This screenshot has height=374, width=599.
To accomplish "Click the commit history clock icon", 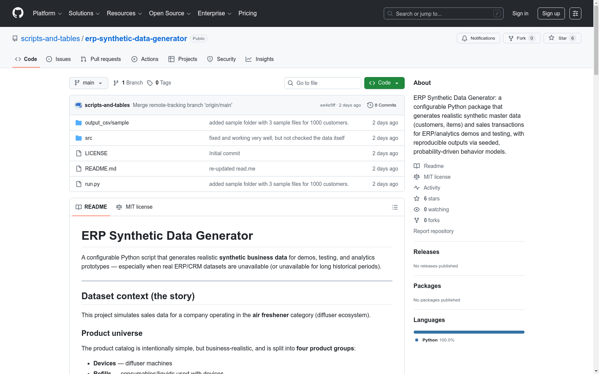I will (x=370, y=105).
